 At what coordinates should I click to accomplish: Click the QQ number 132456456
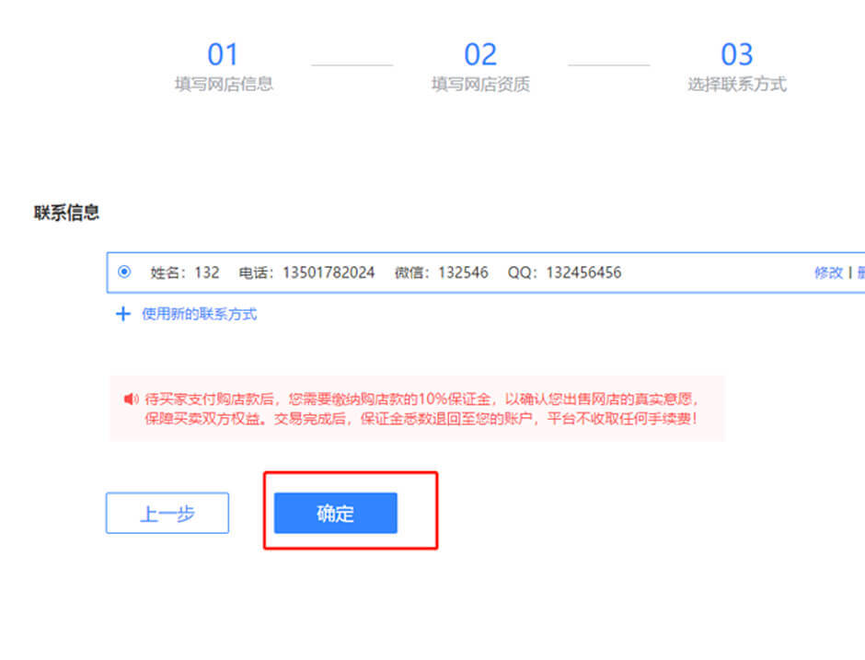click(583, 272)
